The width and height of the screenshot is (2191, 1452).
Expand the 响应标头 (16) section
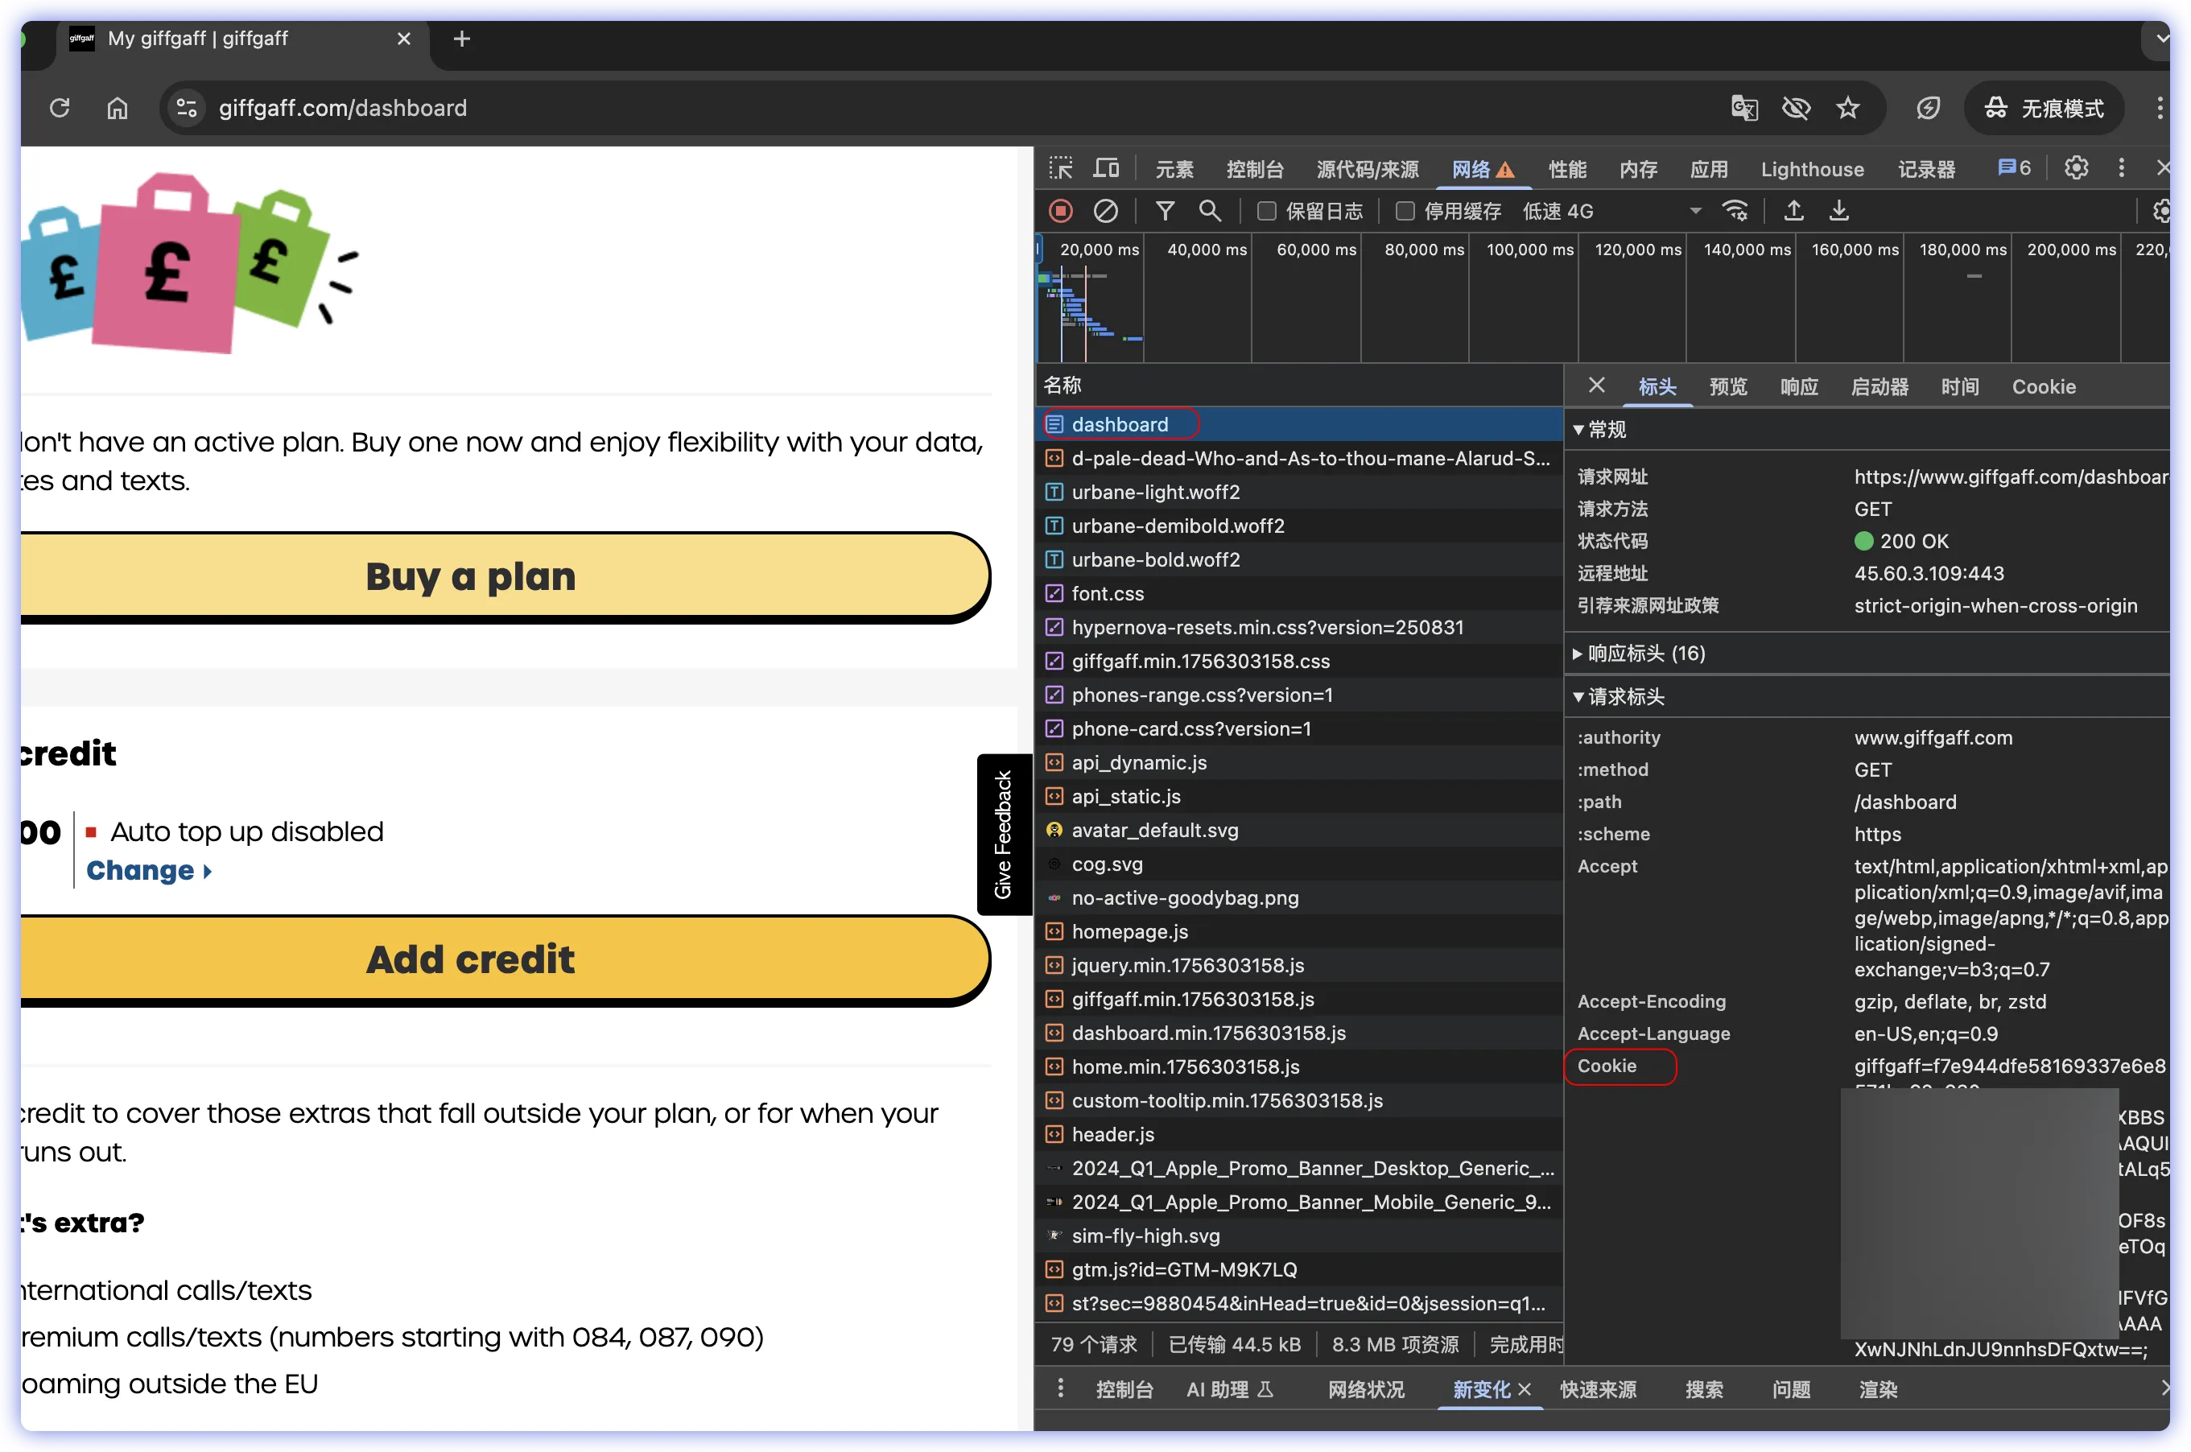[x=1645, y=654]
